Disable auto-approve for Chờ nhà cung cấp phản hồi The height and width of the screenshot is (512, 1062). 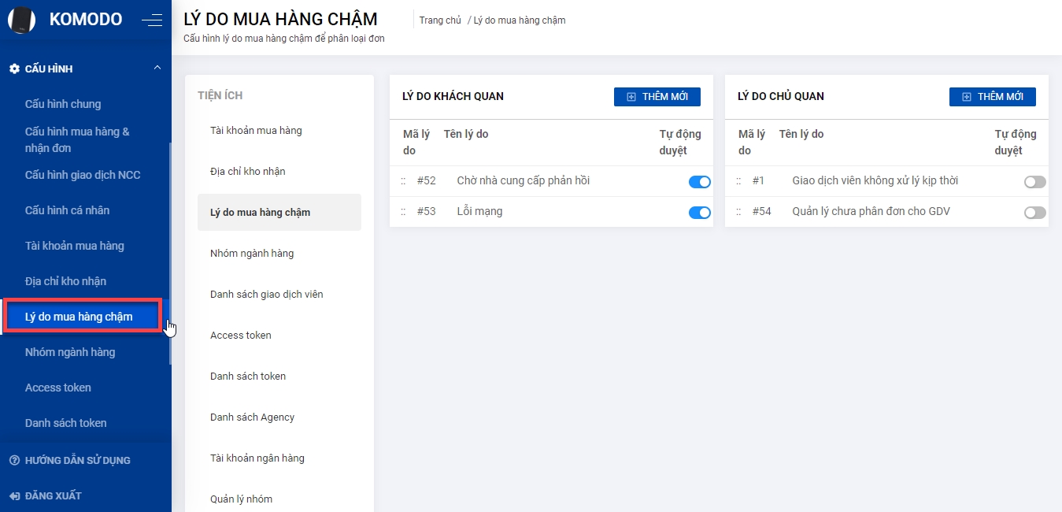coord(699,182)
